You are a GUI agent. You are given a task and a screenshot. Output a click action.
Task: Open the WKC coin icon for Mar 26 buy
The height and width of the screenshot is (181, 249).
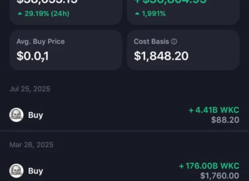(x=16, y=171)
